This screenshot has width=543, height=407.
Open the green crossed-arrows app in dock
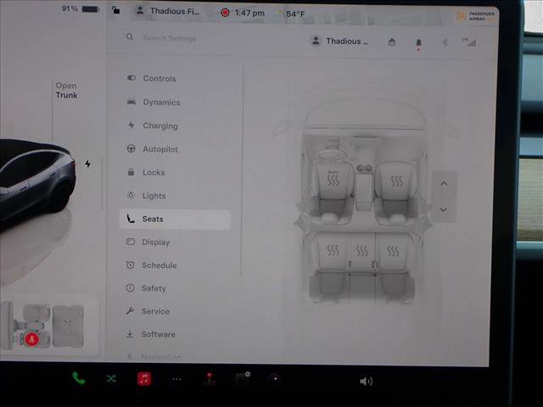pos(111,379)
